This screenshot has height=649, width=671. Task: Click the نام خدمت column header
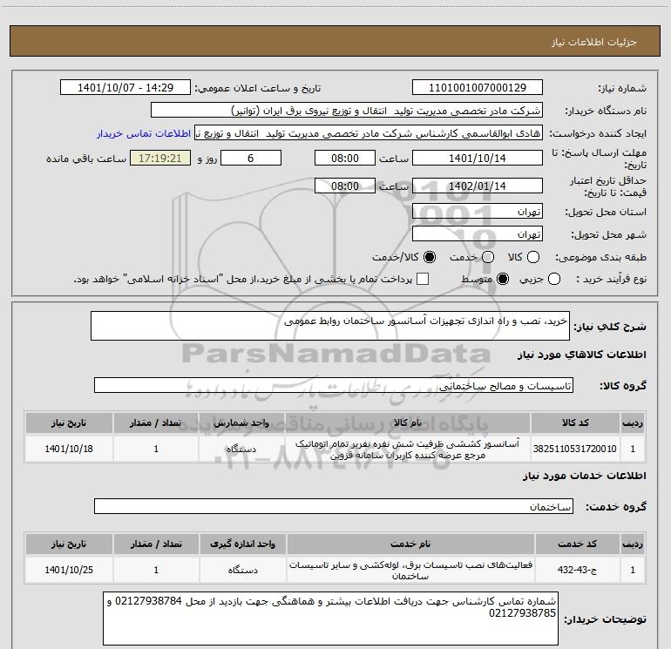[410, 544]
